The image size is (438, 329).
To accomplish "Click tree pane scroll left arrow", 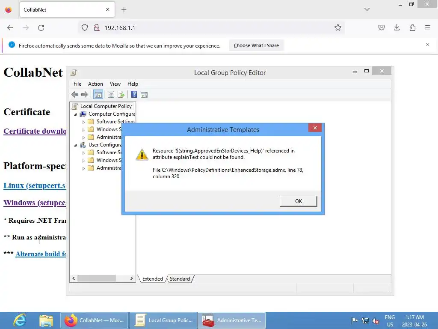I will tap(74, 278).
